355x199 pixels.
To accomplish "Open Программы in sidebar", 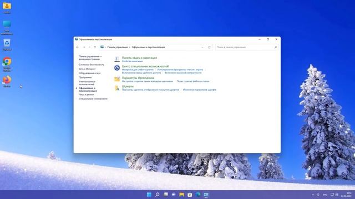I will 85,77.
